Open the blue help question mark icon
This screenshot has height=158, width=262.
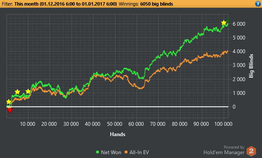(258, 4)
